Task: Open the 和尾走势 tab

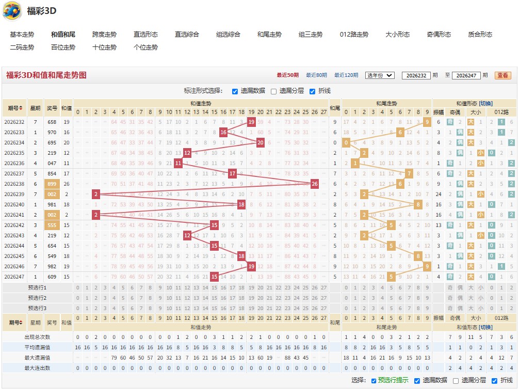Action: coord(269,35)
